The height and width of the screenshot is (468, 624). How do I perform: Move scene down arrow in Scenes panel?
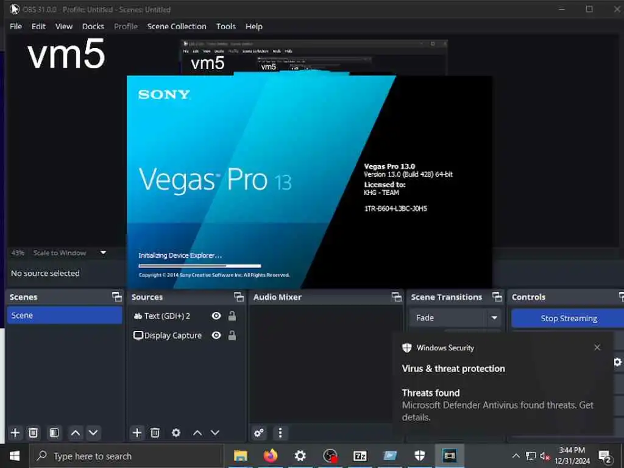(93, 433)
